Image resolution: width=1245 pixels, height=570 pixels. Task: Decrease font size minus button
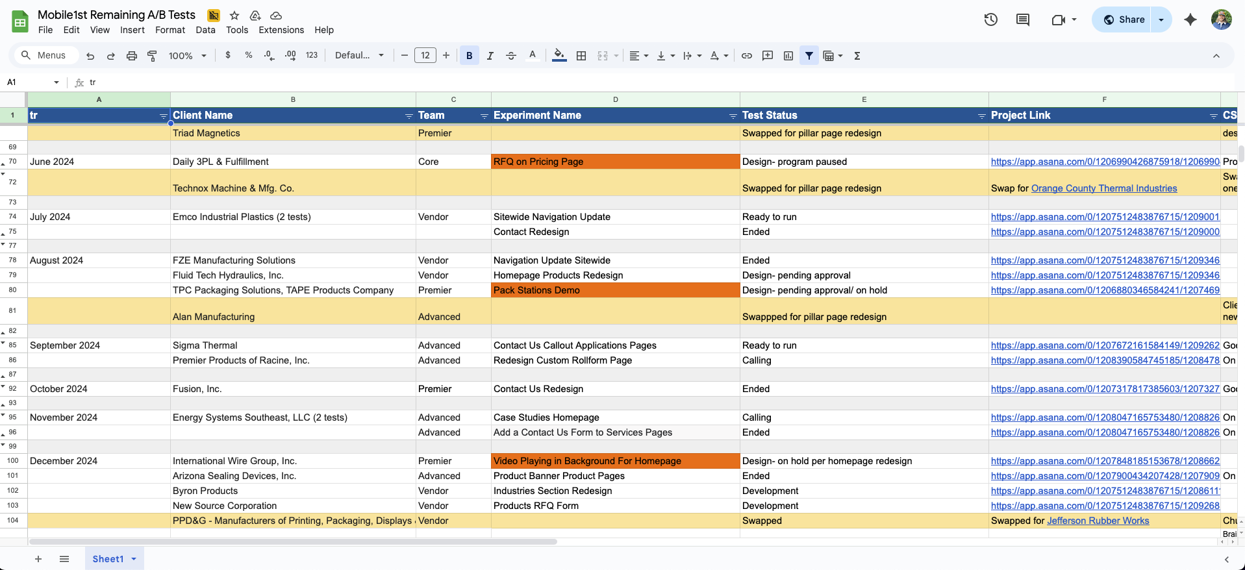[405, 56]
